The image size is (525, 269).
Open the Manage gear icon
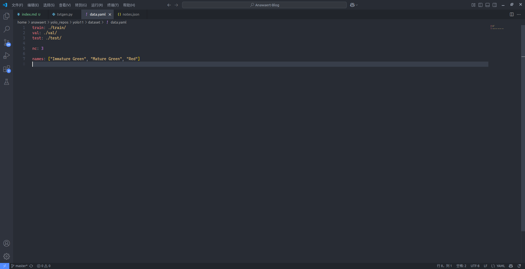[7, 256]
